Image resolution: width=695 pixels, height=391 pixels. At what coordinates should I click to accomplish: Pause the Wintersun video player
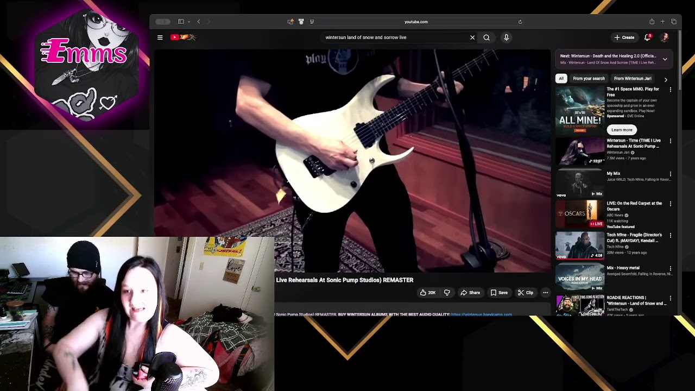[x=352, y=161]
